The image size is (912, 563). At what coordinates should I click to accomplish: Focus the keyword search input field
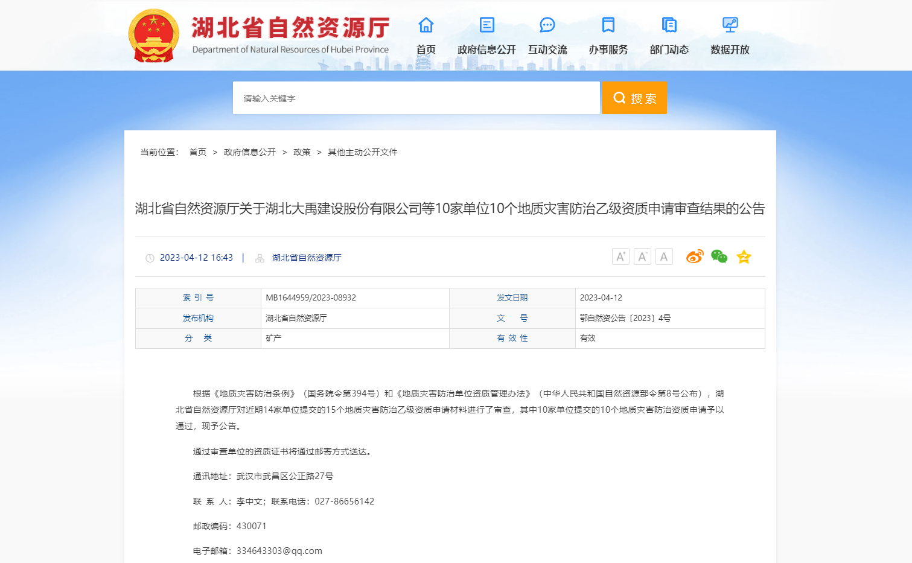(416, 98)
